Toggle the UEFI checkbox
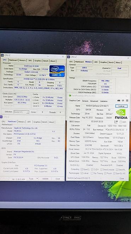This screenshot has width=131, height=234. pos(121,122)
